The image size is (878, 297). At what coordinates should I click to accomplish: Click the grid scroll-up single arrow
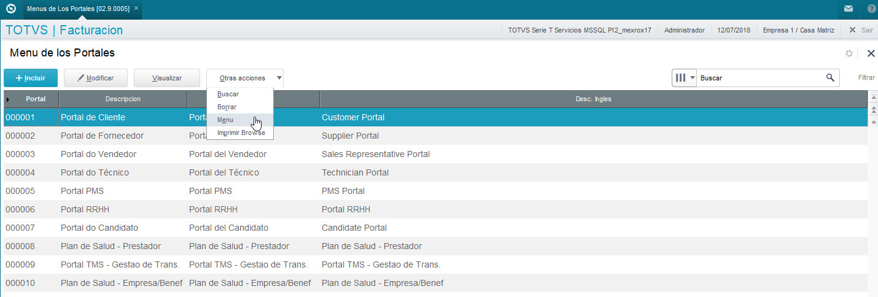[x=872, y=121]
